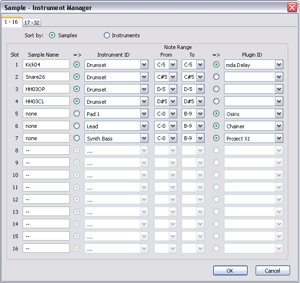Click the Cancel button
This screenshot has height=283, width=300.
click(272, 271)
